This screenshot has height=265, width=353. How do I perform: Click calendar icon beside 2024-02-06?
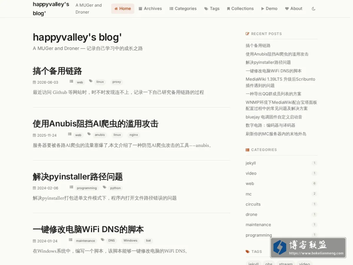click(x=34, y=188)
